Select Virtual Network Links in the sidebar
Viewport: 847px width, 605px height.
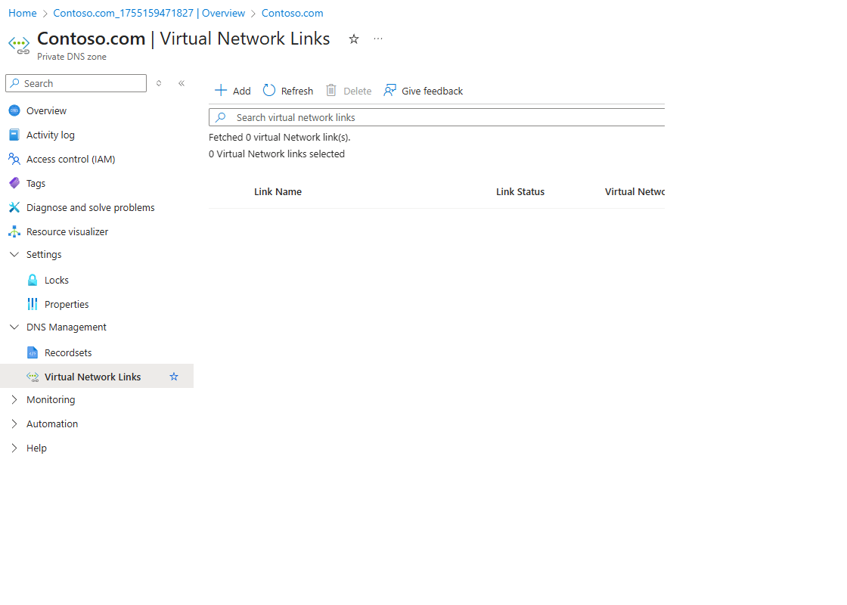pos(97,377)
